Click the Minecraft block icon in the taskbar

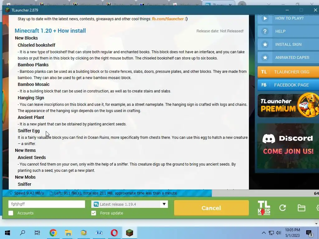coord(129,233)
